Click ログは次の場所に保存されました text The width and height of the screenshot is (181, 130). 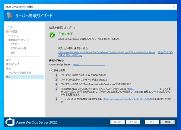pos(73,48)
